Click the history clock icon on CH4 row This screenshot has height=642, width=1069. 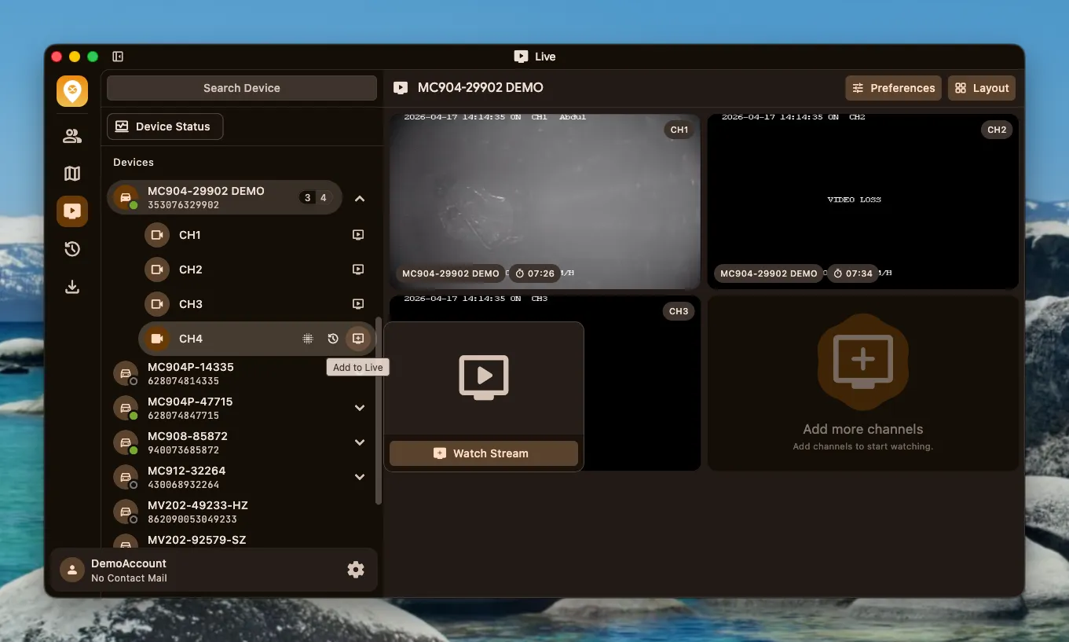333,339
